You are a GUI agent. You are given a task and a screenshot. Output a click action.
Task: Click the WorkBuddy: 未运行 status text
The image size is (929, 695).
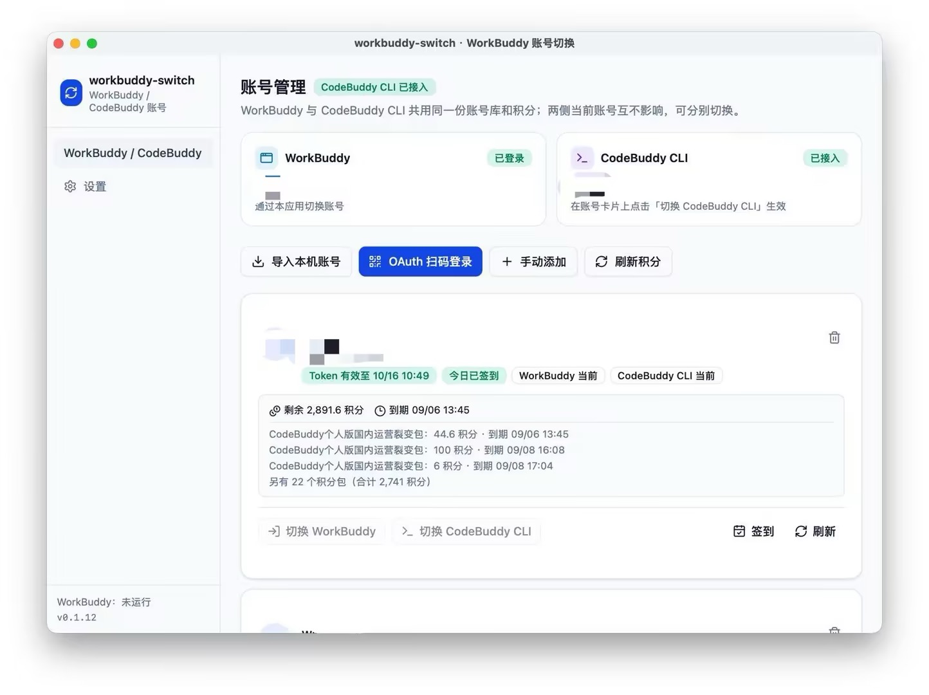tap(104, 602)
